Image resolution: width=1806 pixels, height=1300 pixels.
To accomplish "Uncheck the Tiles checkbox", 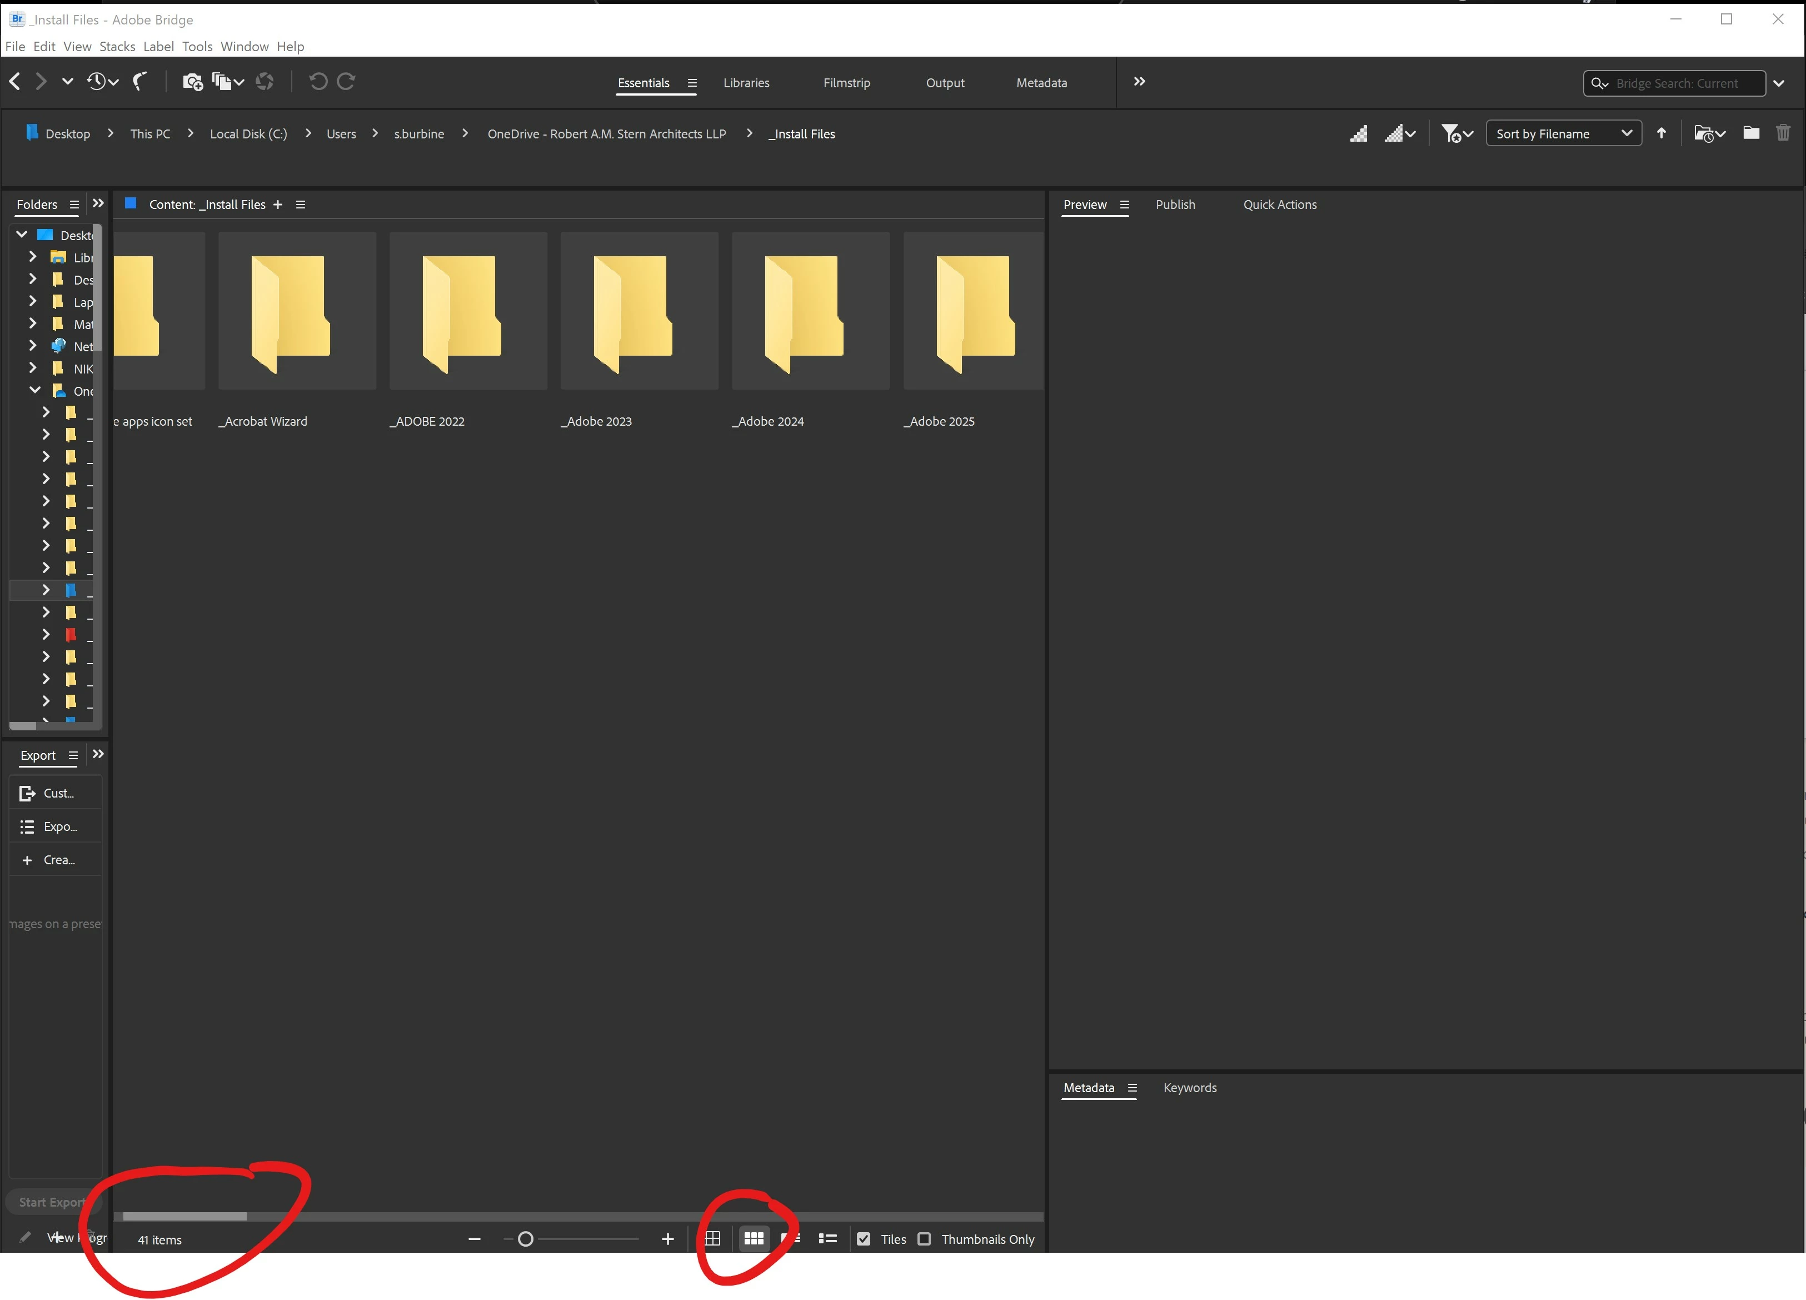I will pyautogui.click(x=863, y=1239).
